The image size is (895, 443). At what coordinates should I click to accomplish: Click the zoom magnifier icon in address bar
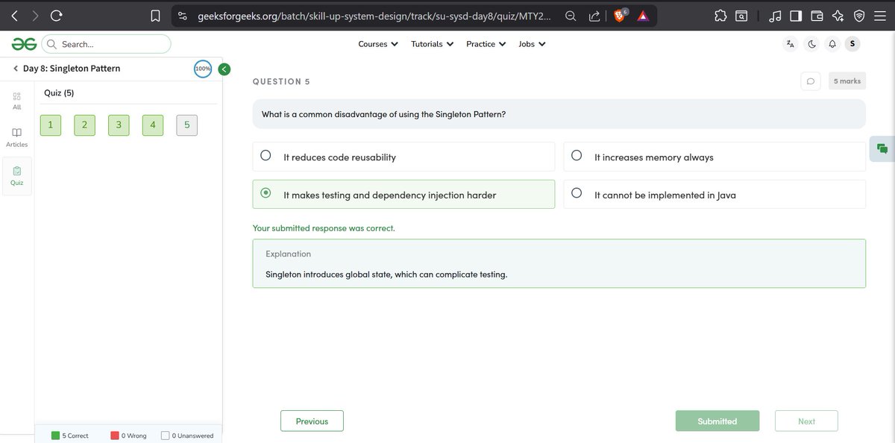tap(571, 15)
